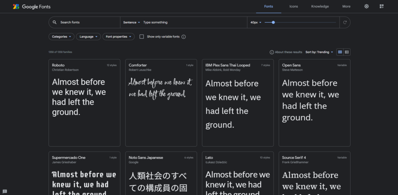Open the Source Serif 4 font card
The image size is (398, 195).
coord(314,173)
